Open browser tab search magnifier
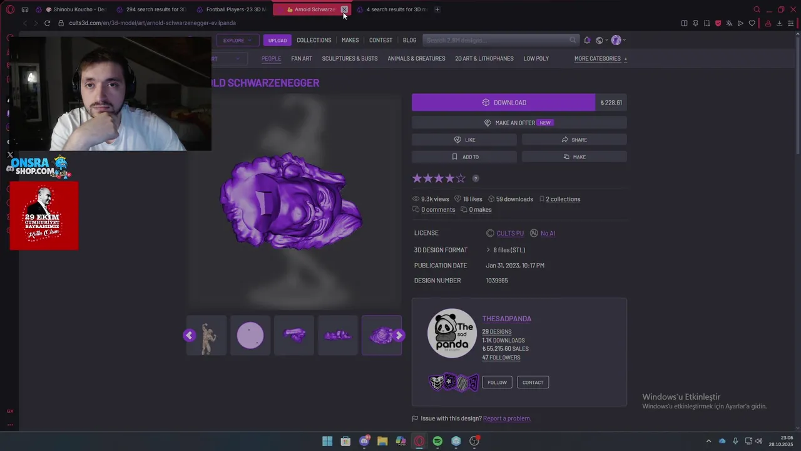This screenshot has width=801, height=451. pos(757,9)
